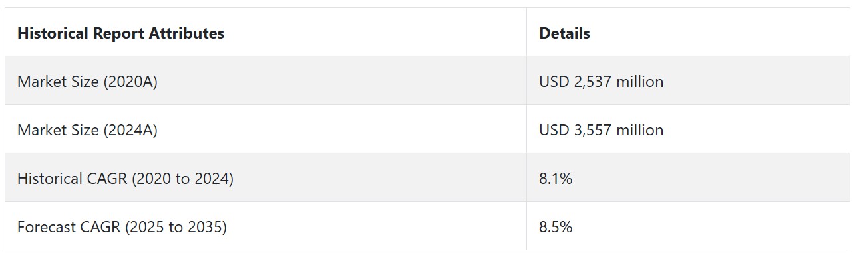Select the Market Size (2024A) label
Viewport: 867px width, 253px height.
tap(87, 130)
